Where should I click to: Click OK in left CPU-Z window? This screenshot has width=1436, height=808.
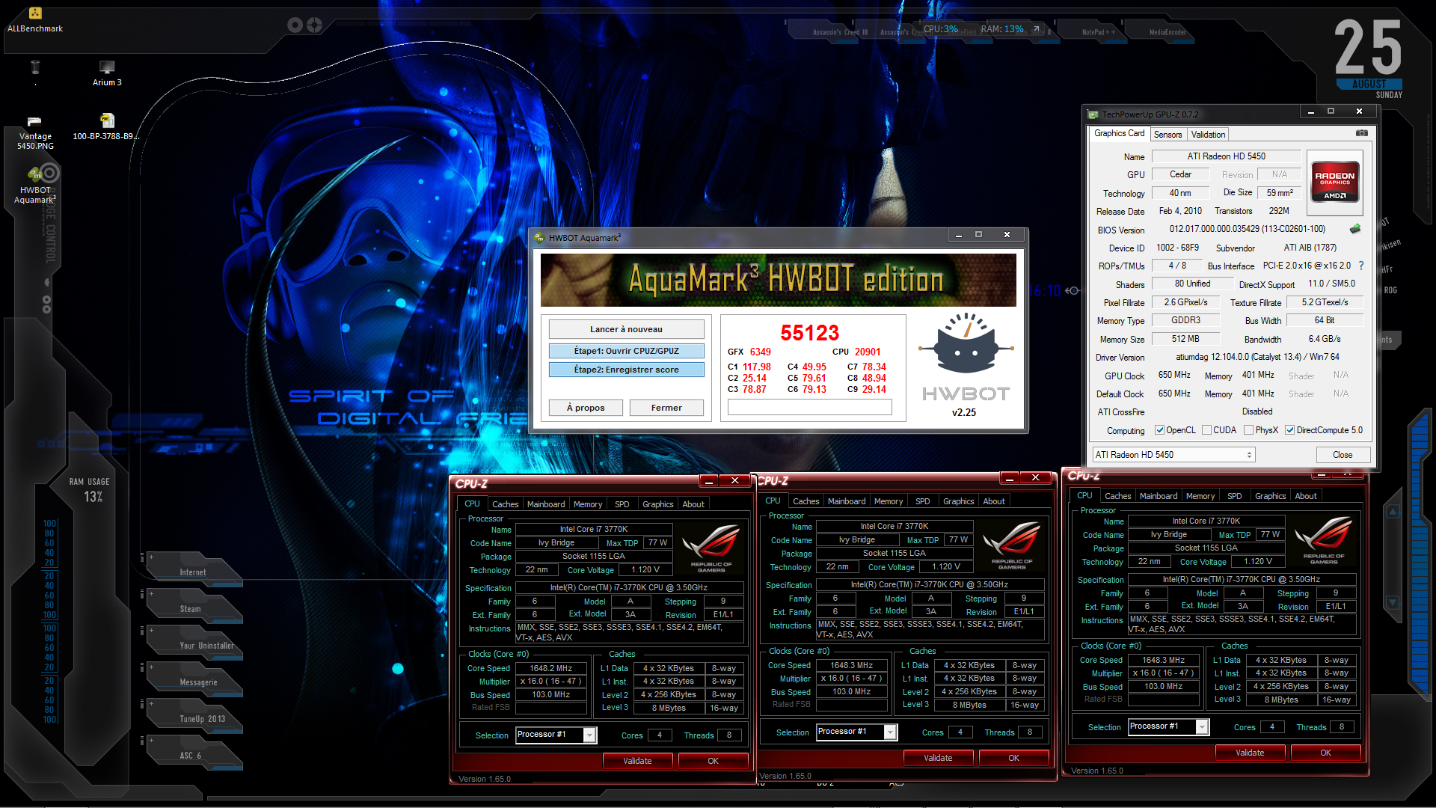(x=713, y=761)
